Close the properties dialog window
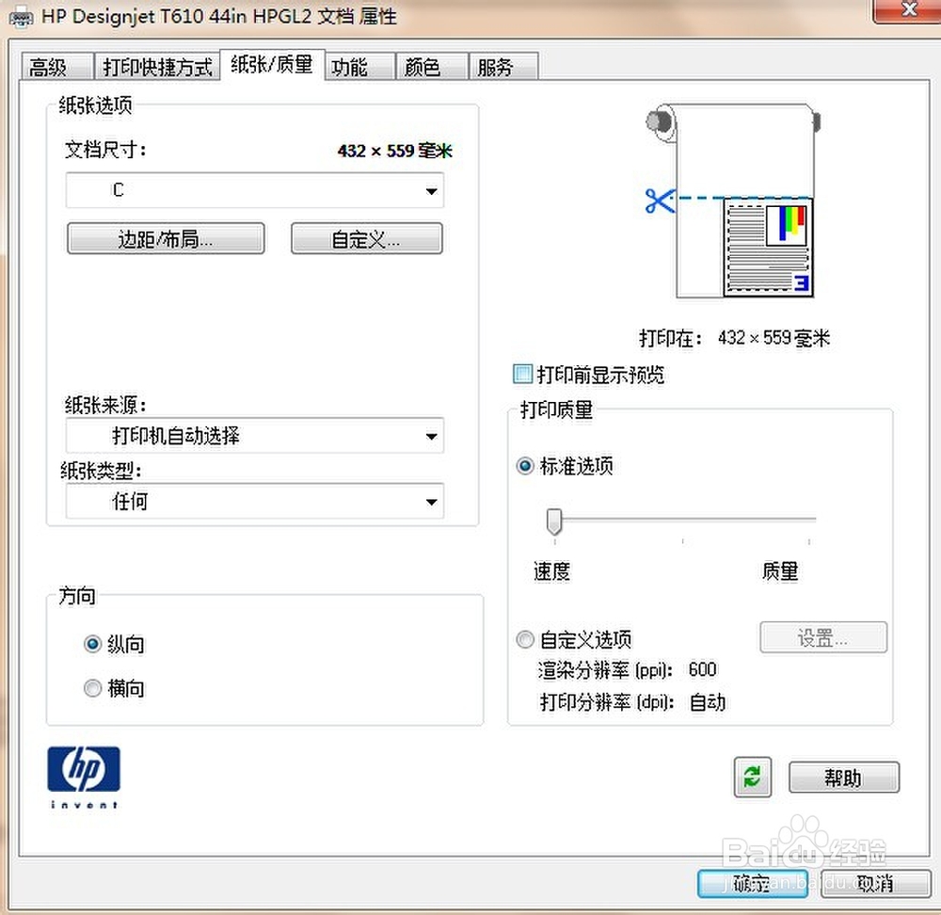Image resolution: width=941 pixels, height=915 pixels. pos(907,10)
